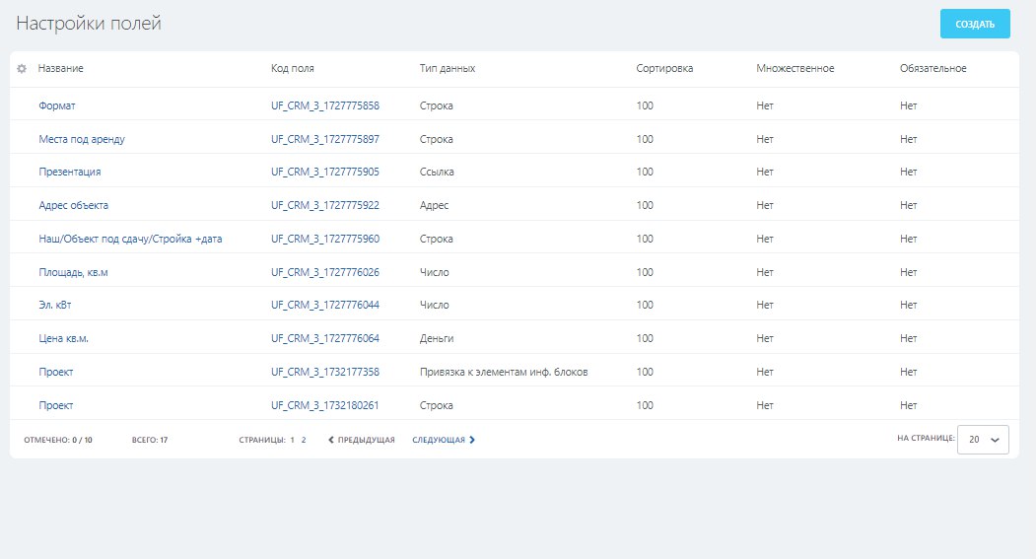
Task: Click the Обязательное column header
Action: point(932,69)
